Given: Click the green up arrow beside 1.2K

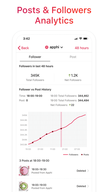Looking at the screenshot, I should pyautogui.click(x=69, y=76).
